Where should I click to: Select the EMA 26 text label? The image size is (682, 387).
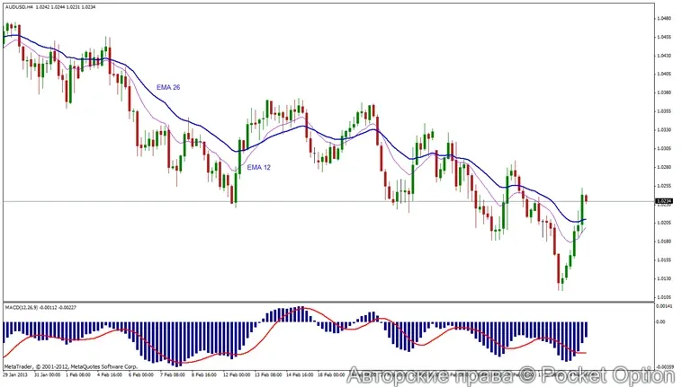coord(168,87)
